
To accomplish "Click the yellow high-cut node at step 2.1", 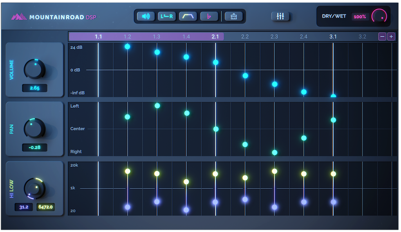I will click(x=215, y=174).
